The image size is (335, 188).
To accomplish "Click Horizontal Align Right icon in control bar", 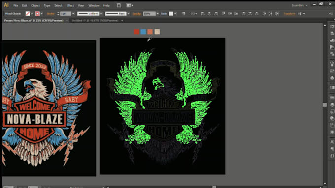I will click(216, 14).
